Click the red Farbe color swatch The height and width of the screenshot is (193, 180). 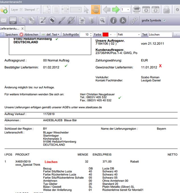(105, 35)
